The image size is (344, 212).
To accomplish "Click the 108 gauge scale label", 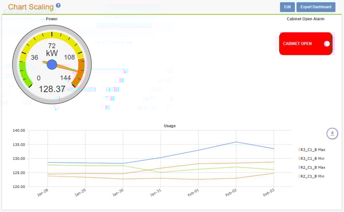I will [69, 57].
